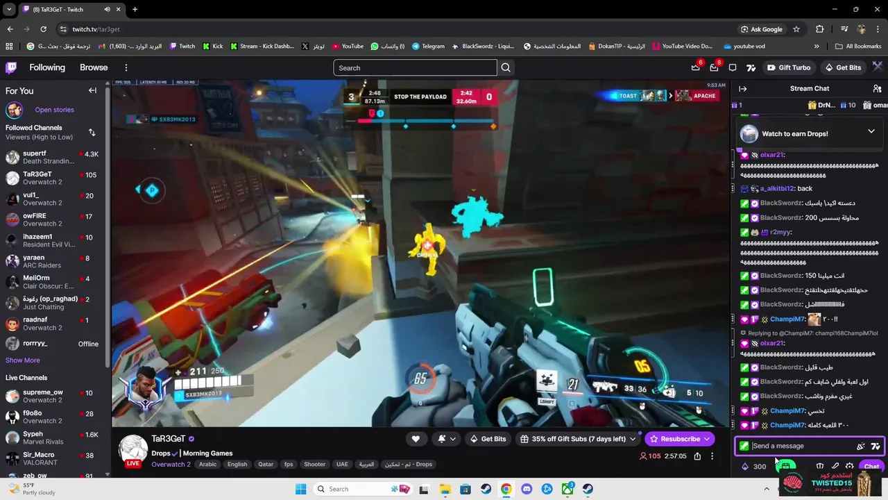This screenshot has width=888, height=500.
Task: Share the stream via share icon
Action: coord(697,456)
